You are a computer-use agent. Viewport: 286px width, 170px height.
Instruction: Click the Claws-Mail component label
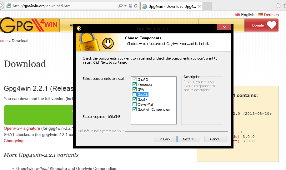[x=145, y=104]
